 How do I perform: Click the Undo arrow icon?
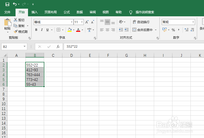coord(15,4)
